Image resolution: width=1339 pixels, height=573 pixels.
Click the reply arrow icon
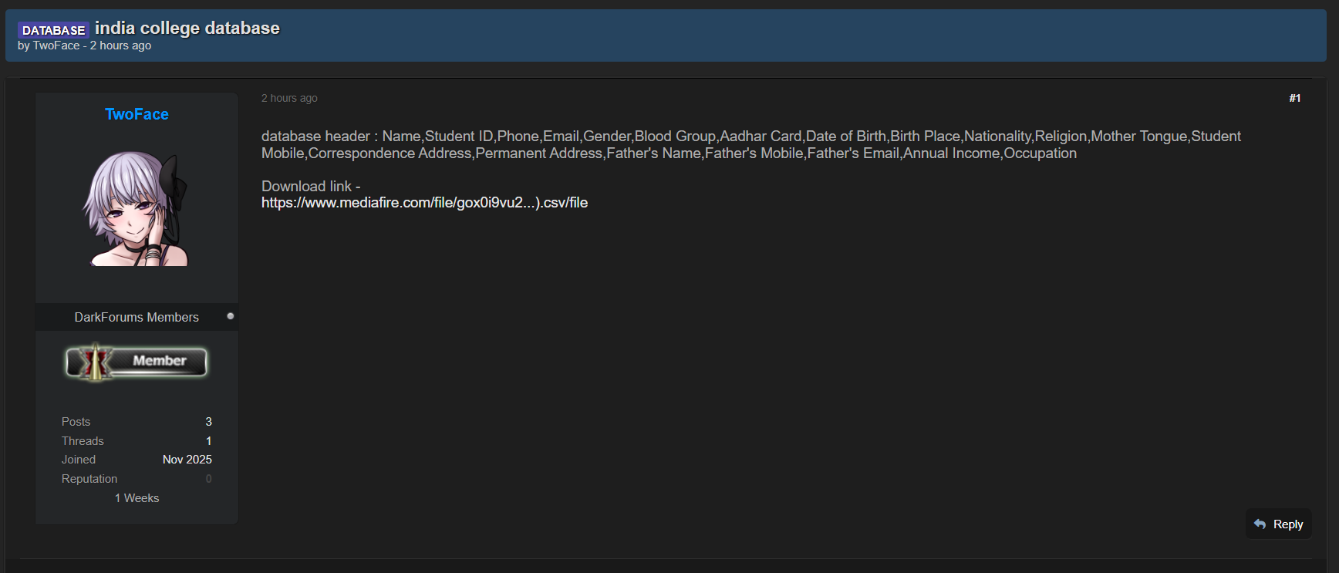(1260, 524)
